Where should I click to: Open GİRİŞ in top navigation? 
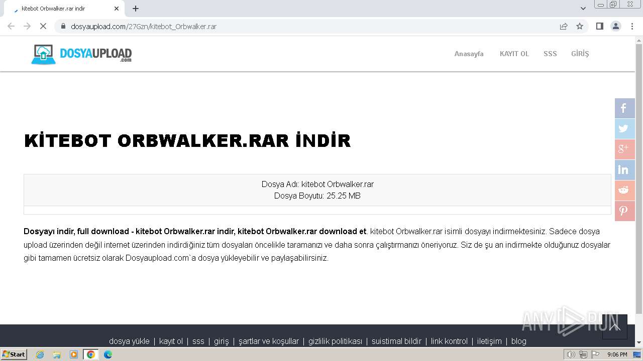click(x=580, y=54)
